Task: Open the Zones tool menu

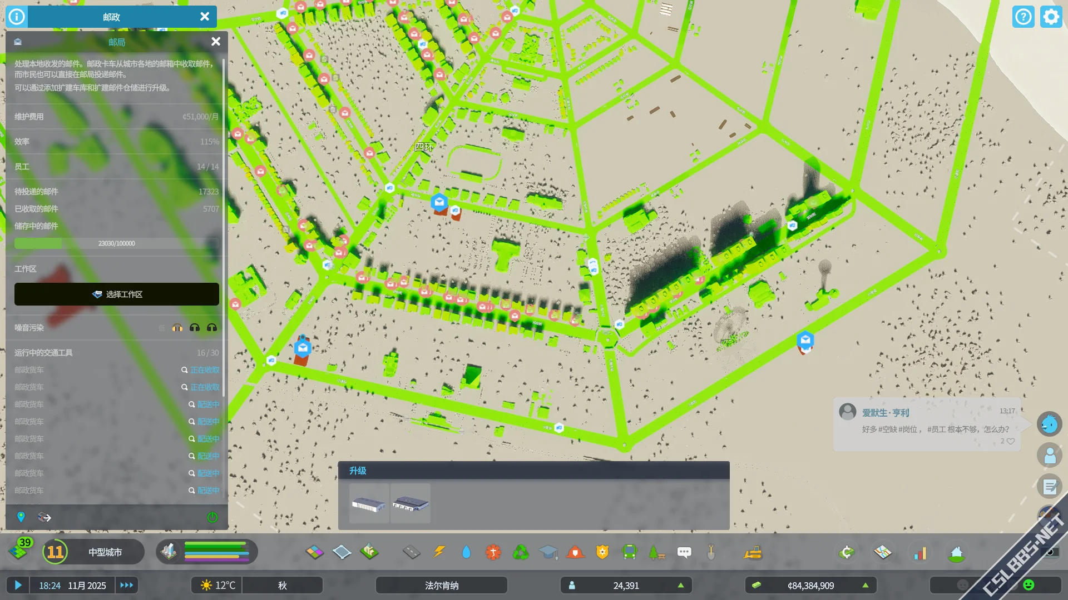Action: pyautogui.click(x=314, y=552)
